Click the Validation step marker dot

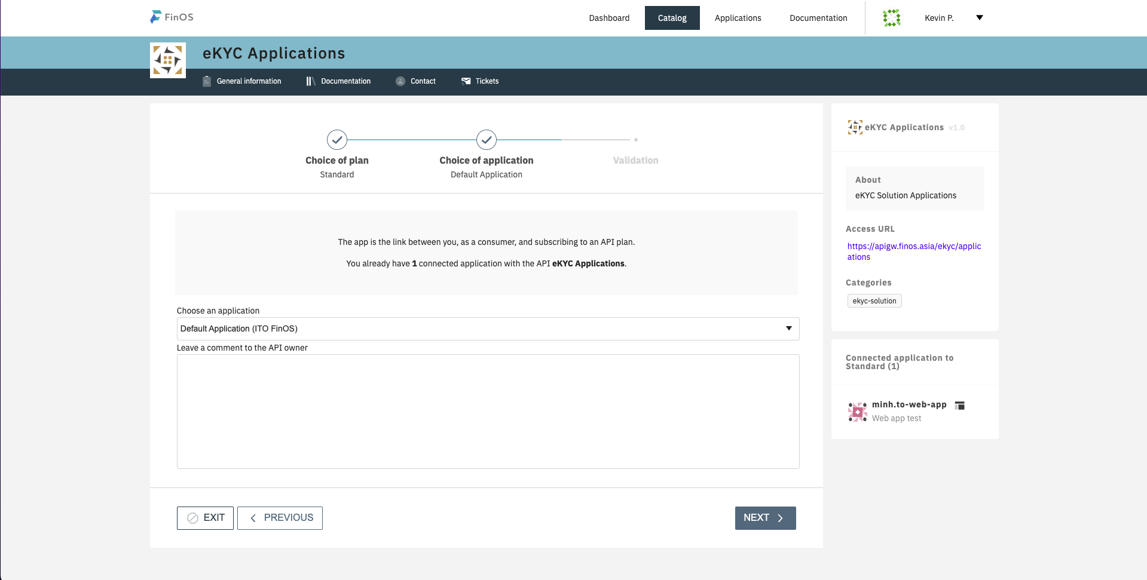click(636, 140)
